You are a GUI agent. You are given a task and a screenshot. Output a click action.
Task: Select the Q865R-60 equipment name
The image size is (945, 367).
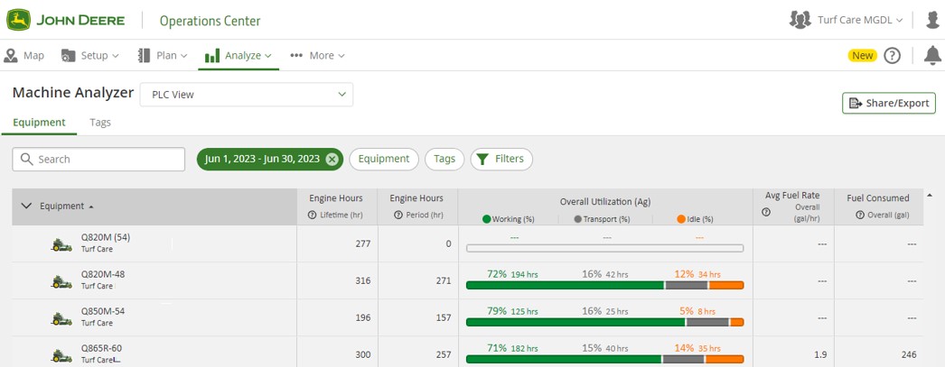pos(103,348)
